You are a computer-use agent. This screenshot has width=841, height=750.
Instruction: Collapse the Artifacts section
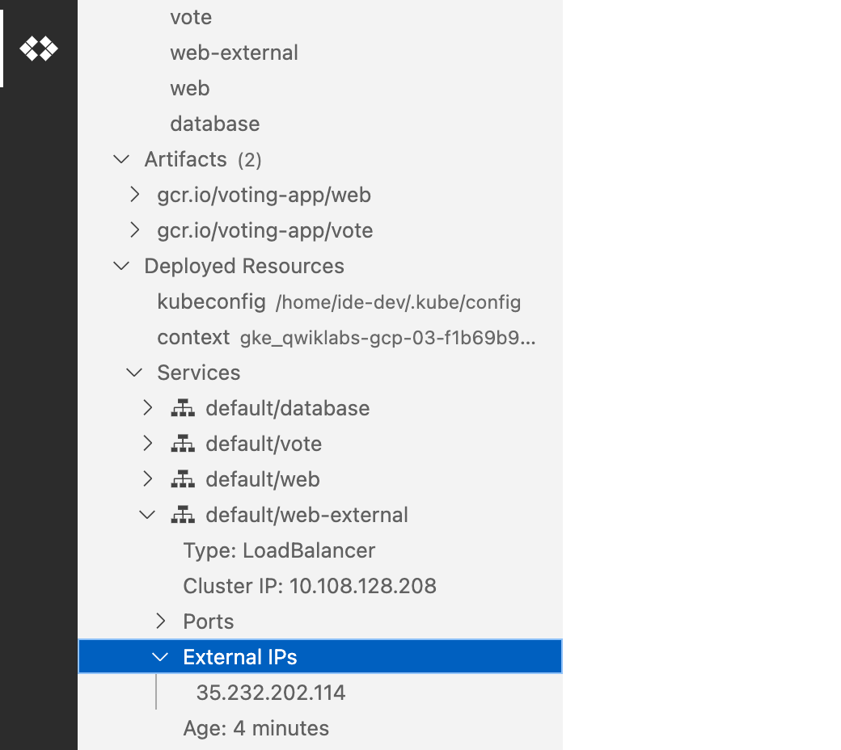click(122, 159)
